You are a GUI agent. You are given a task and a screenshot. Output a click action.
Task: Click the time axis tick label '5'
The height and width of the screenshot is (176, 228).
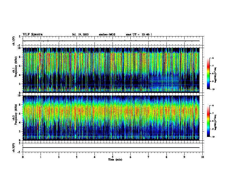click(x=113, y=157)
